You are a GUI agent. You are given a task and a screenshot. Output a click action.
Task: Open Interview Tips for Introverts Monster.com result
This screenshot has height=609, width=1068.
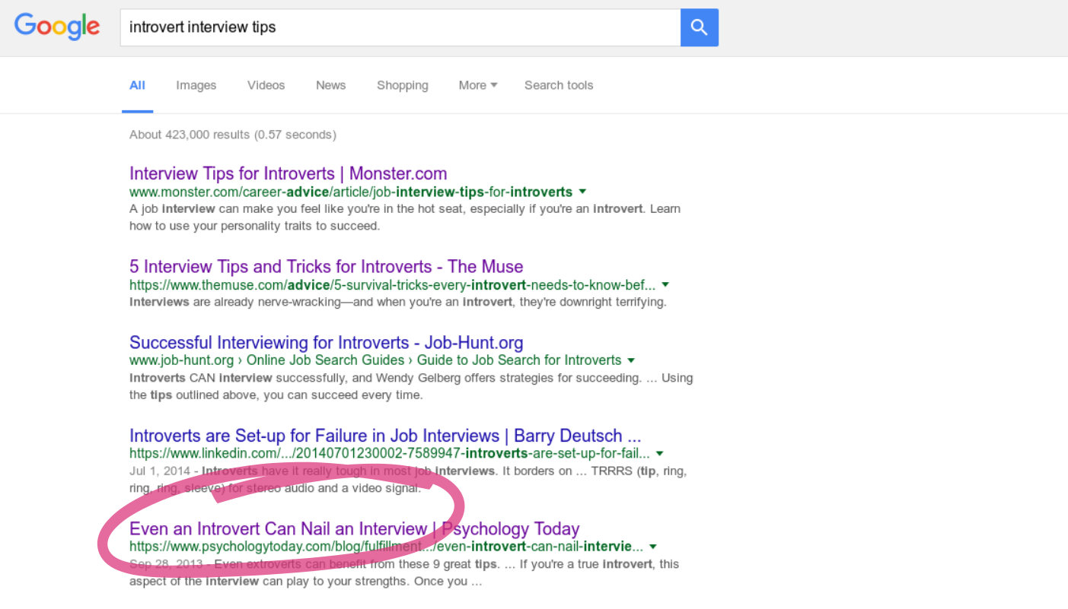[x=289, y=173]
